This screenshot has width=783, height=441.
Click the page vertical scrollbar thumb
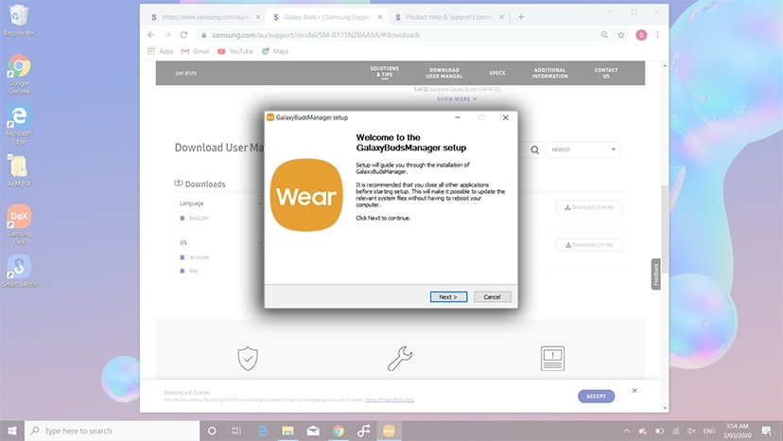click(665, 228)
